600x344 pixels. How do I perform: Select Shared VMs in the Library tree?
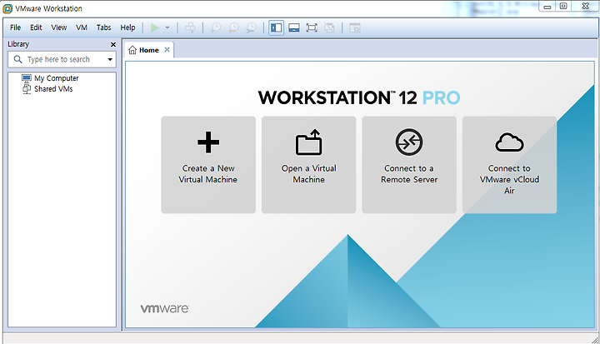(53, 89)
